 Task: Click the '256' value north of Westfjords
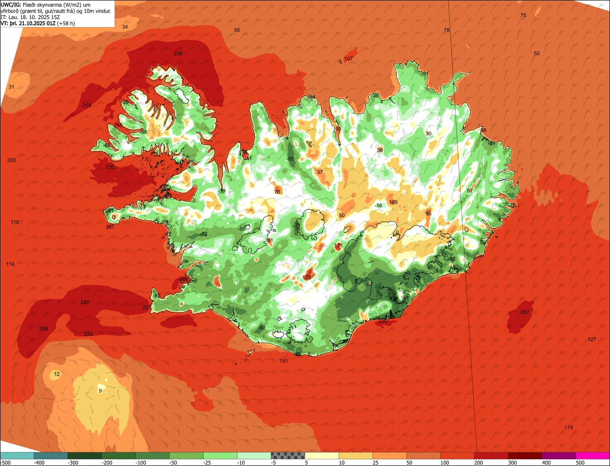coord(178,53)
